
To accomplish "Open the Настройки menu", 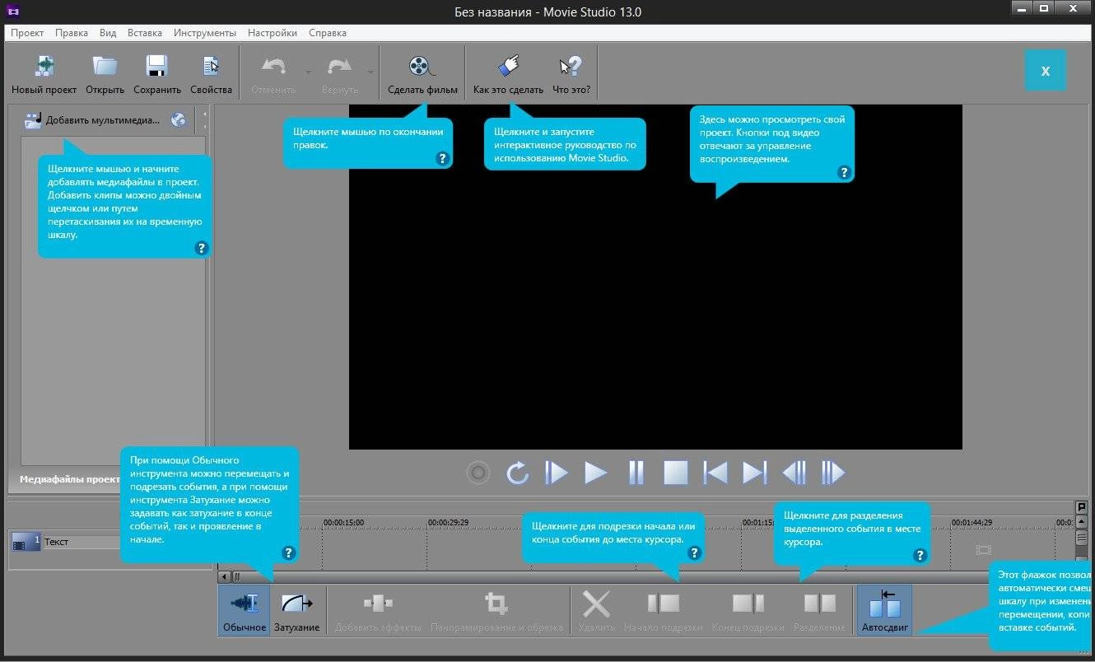I will pyautogui.click(x=272, y=33).
